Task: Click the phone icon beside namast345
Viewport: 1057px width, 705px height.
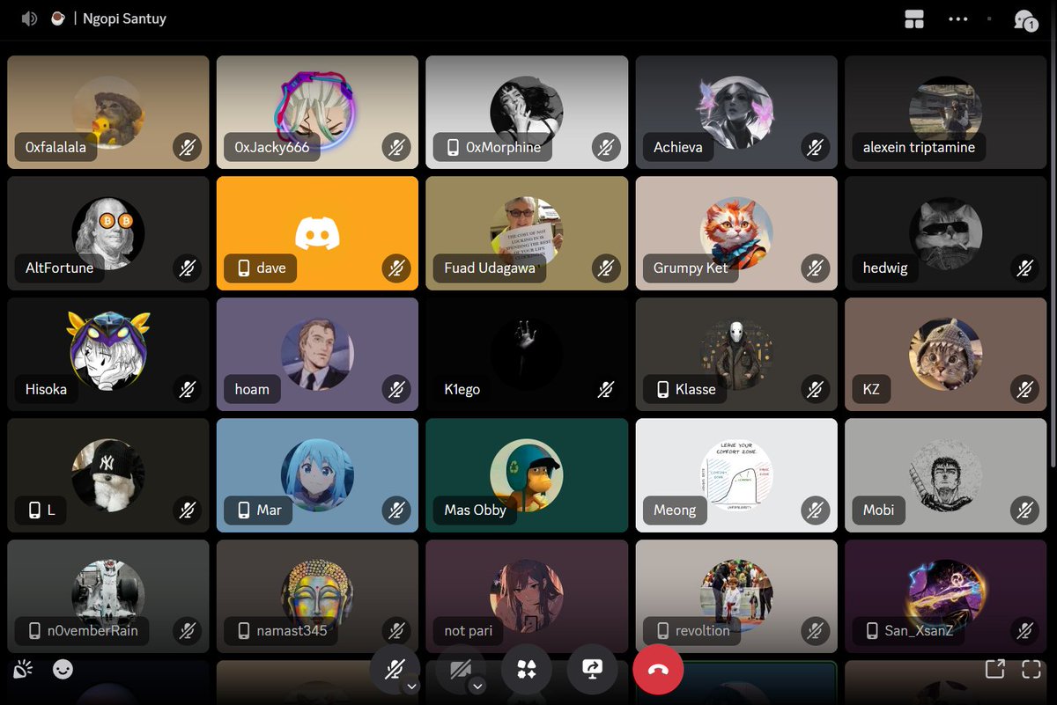Action: (x=244, y=630)
